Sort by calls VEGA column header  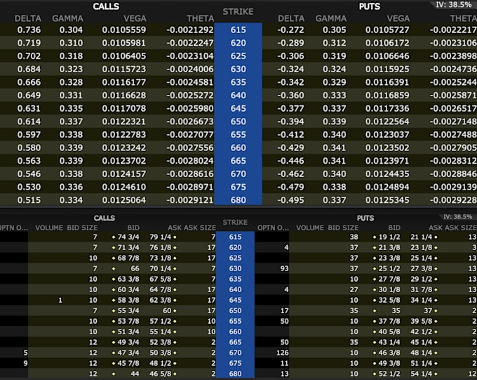click(135, 18)
